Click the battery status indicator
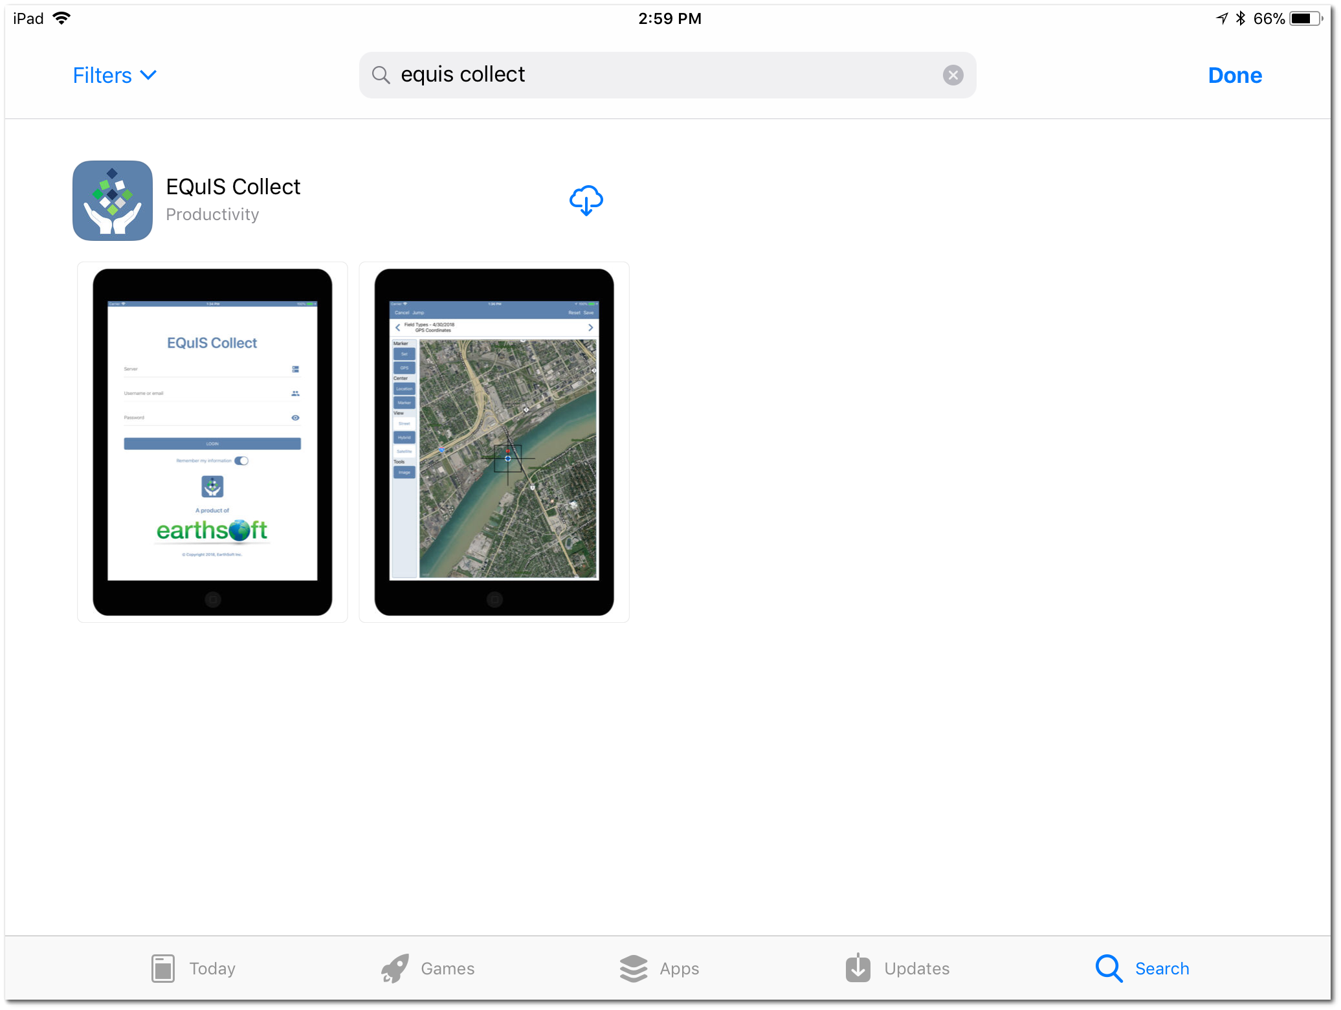The height and width of the screenshot is (1010, 1341). [x=1306, y=18]
